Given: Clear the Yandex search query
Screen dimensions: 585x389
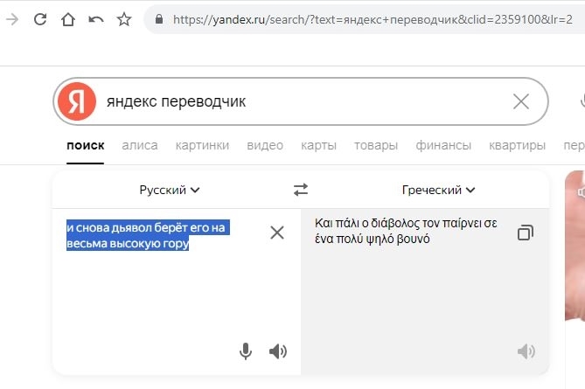Looking at the screenshot, I should coord(521,101).
